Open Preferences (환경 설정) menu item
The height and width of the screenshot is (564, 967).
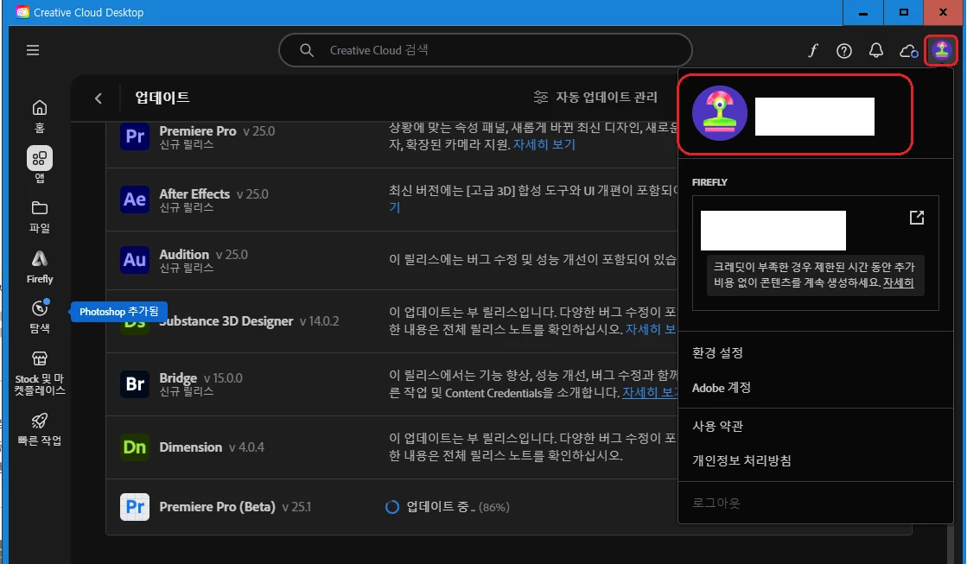717,352
